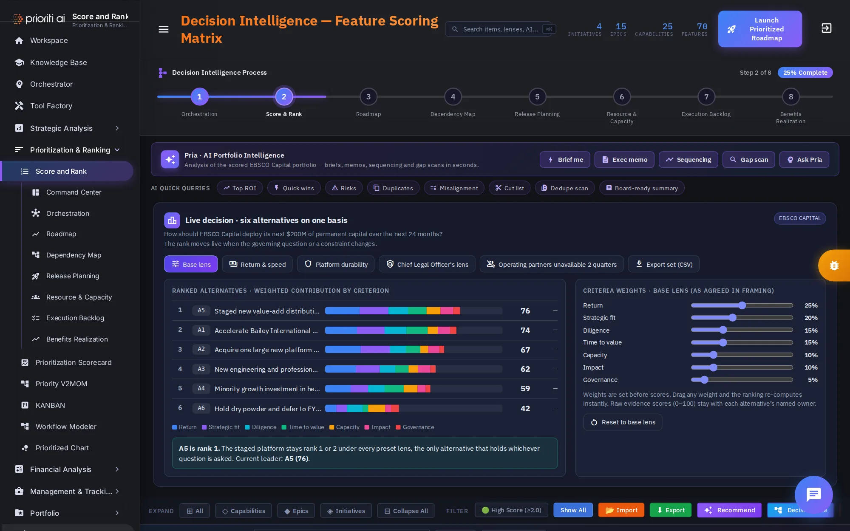This screenshot has height=531, width=850.
Task: Expand the Strategic Analysis section
Action: pos(117,128)
